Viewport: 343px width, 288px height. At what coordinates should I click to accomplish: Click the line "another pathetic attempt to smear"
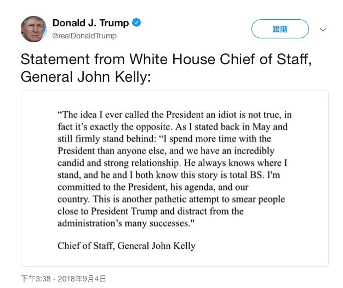coord(171,199)
